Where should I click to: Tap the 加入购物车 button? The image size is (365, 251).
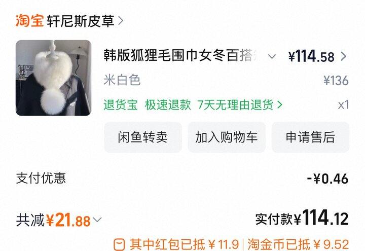pos(227,137)
